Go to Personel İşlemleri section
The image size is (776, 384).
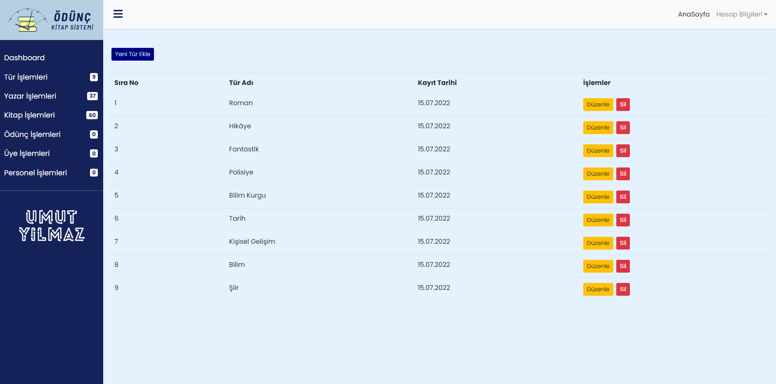(35, 173)
